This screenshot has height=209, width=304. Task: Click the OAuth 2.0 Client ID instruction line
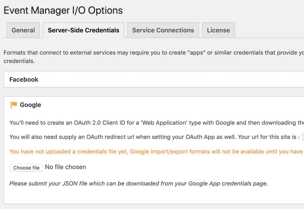[157, 123]
